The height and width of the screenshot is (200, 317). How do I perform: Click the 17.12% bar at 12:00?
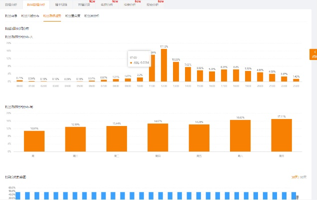(x=163, y=65)
